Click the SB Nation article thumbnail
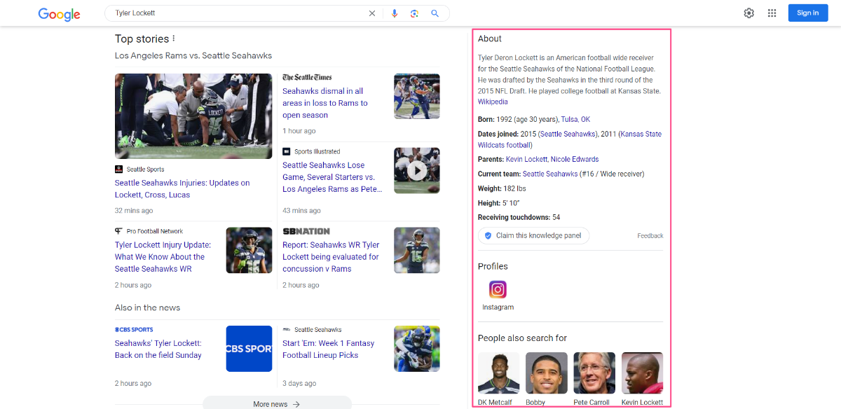The height and width of the screenshot is (409, 841). 417,250
